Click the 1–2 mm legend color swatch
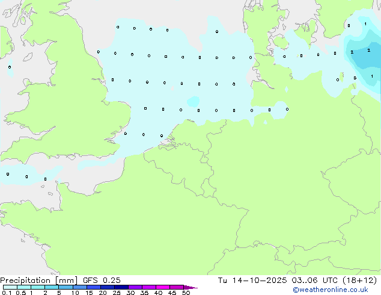 38,287
